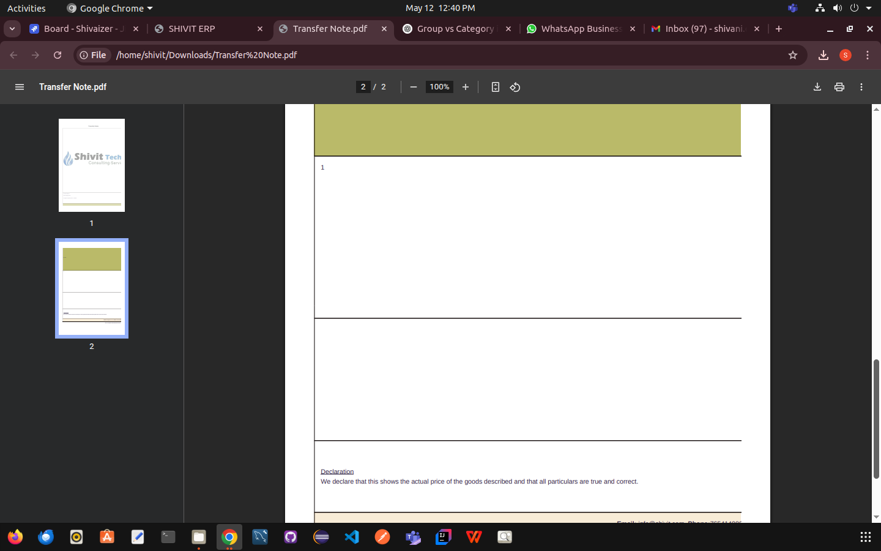Rotate the PDF counterclockwise
The height and width of the screenshot is (551, 881).
pyautogui.click(x=515, y=87)
